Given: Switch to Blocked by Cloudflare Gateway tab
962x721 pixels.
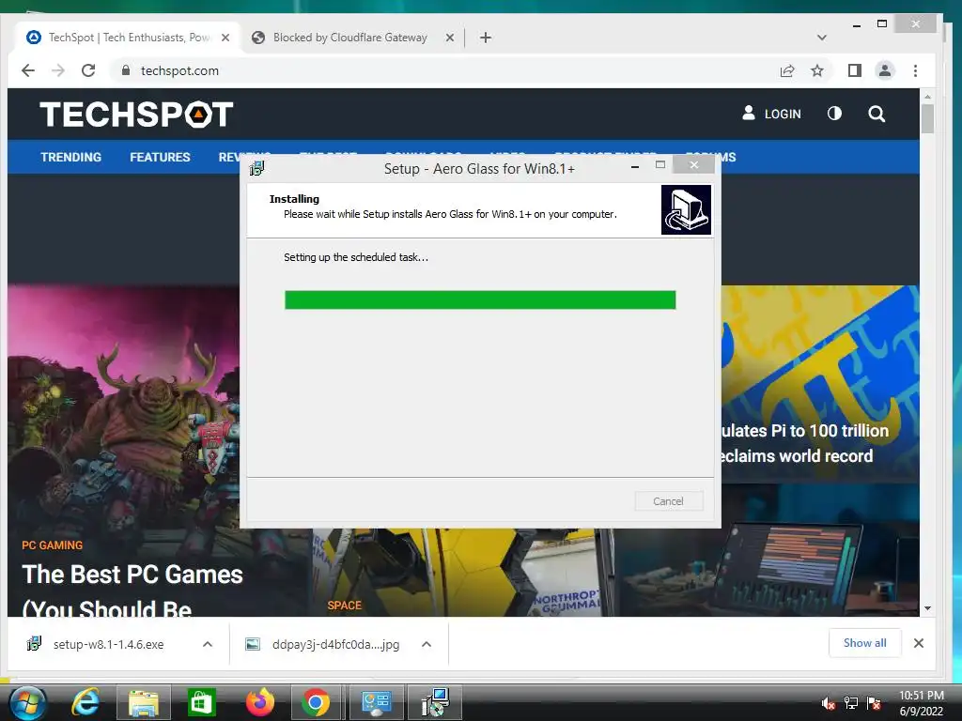Looking at the screenshot, I should (x=349, y=38).
